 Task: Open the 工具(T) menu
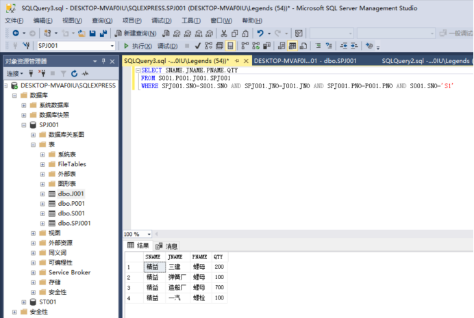coord(190,21)
